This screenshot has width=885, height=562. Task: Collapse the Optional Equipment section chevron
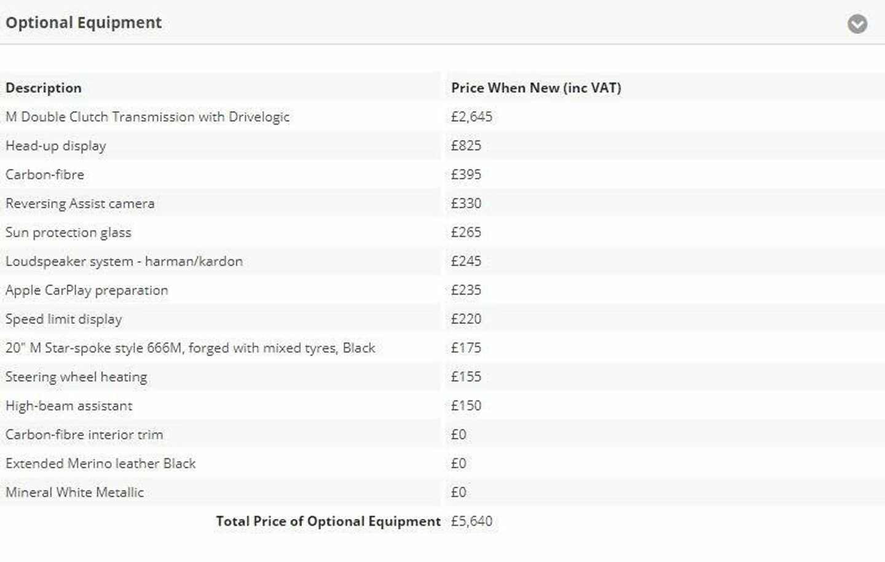(857, 24)
